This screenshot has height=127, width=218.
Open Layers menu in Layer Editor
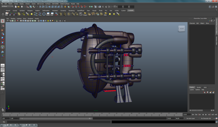[192, 90]
